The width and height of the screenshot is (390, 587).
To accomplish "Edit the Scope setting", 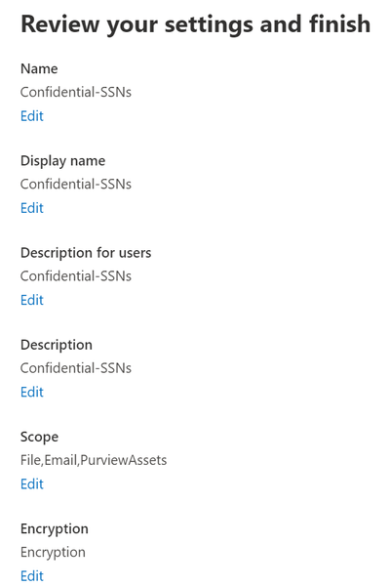I will pos(32,484).
